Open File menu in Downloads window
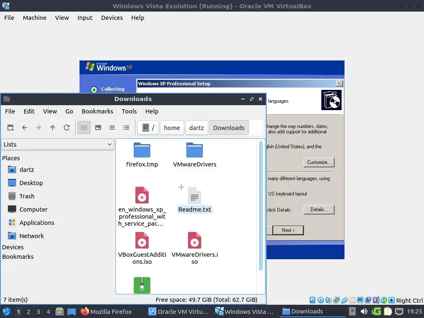The width and height of the screenshot is (424, 318). tap(10, 111)
